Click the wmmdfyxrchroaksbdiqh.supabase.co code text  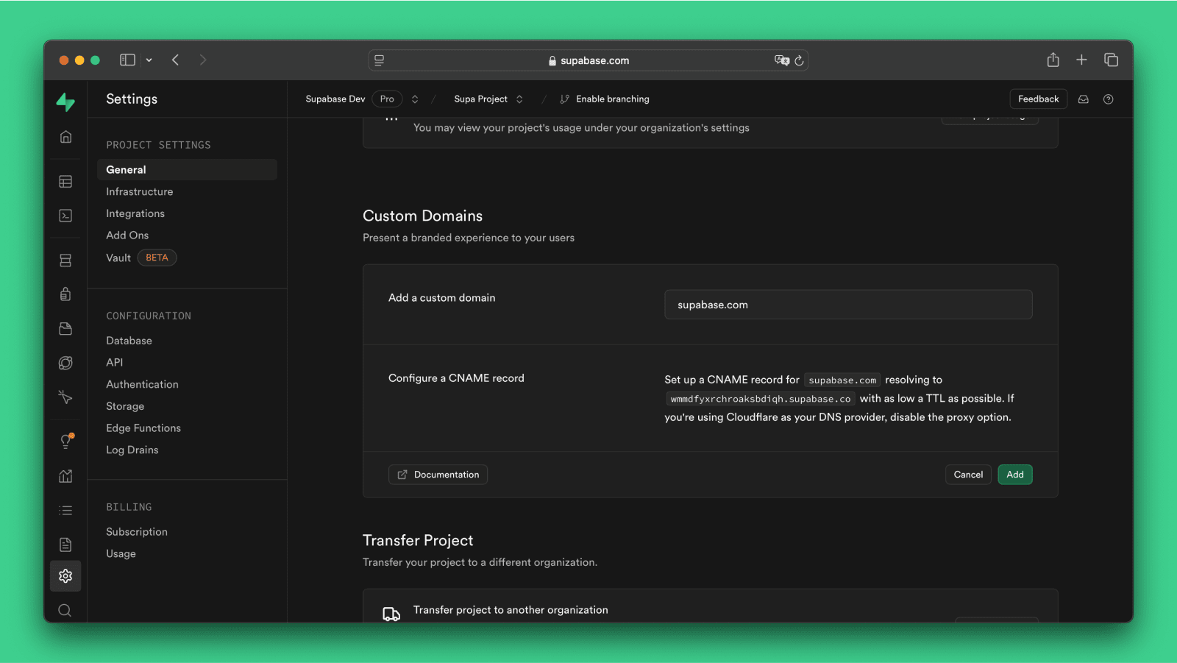tap(761, 399)
